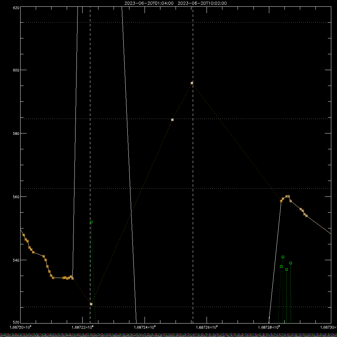The height and width of the screenshot is (337, 337).
Task: Click the y-axis label 600
Action: pos(16,70)
